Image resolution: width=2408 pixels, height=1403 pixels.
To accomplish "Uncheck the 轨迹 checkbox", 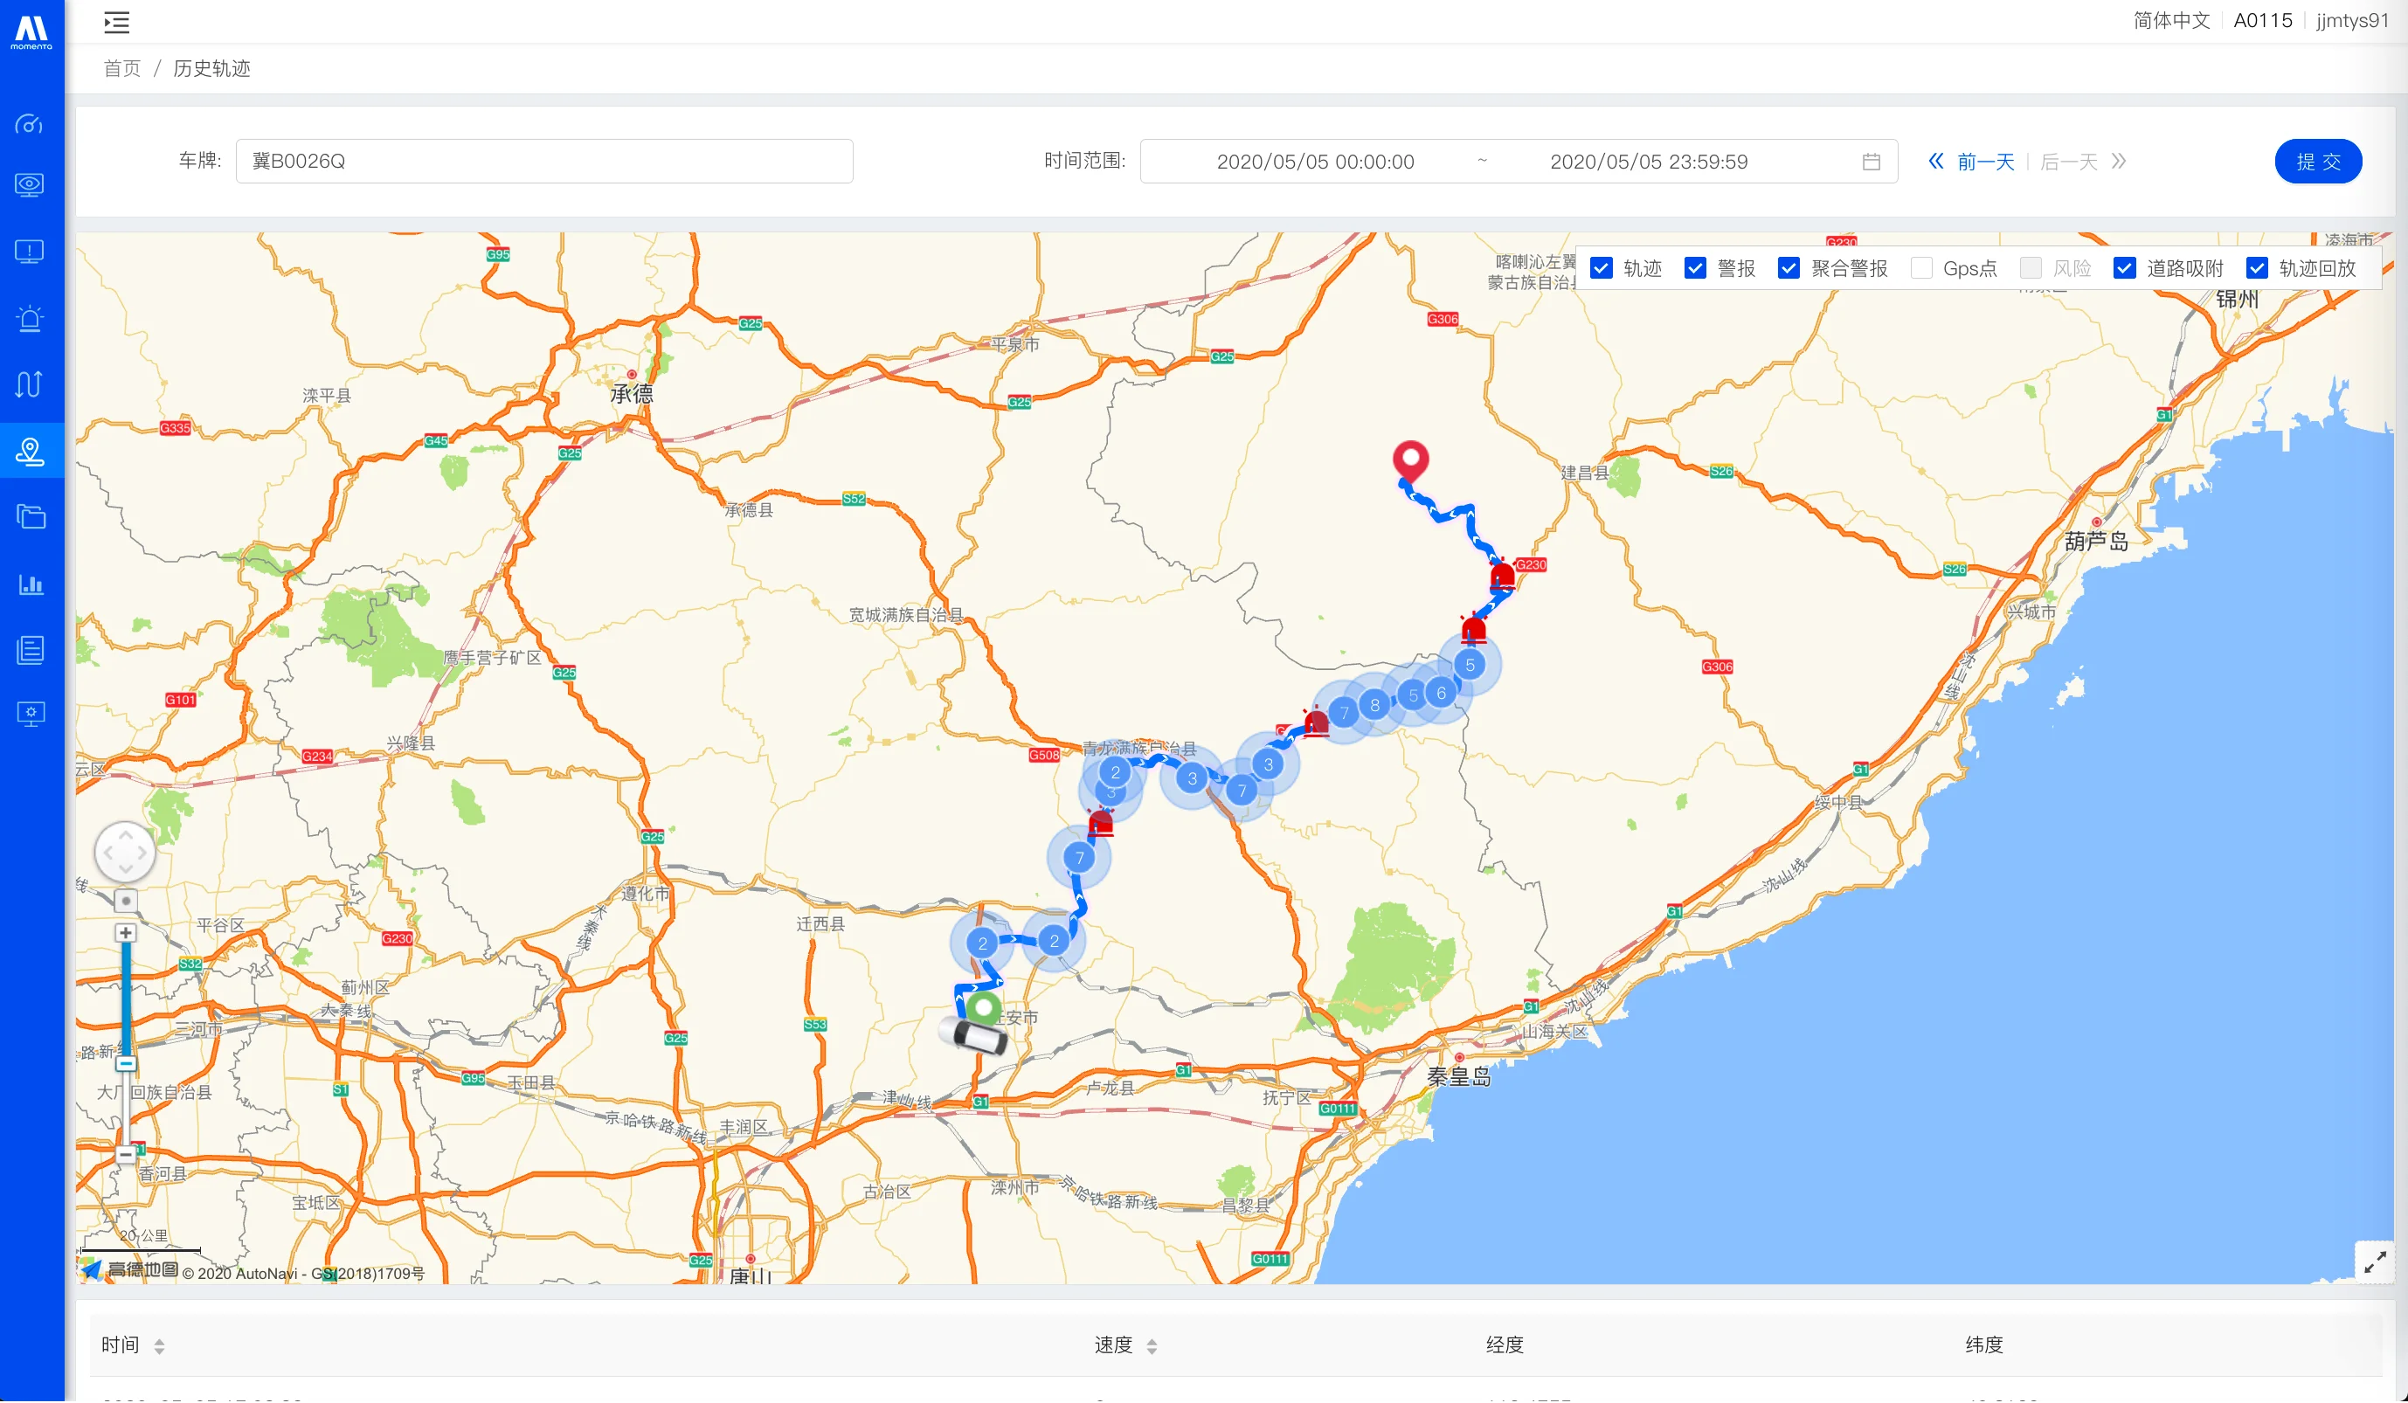I will tap(1602, 268).
